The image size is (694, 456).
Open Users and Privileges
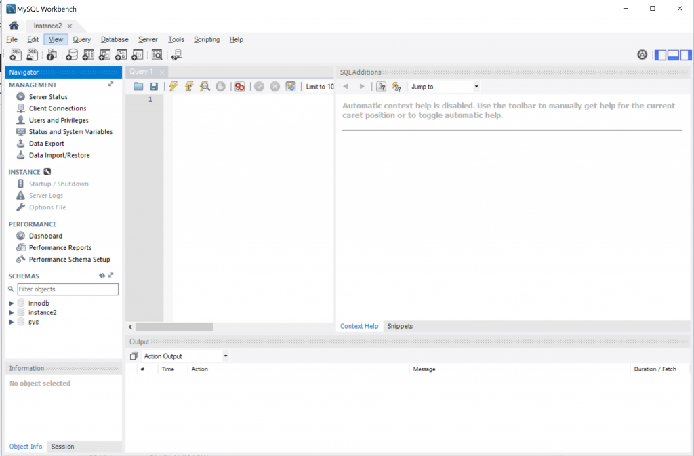(x=59, y=120)
